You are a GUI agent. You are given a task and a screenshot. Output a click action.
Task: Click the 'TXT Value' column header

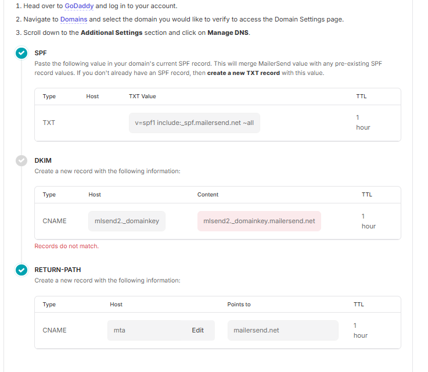(x=142, y=96)
